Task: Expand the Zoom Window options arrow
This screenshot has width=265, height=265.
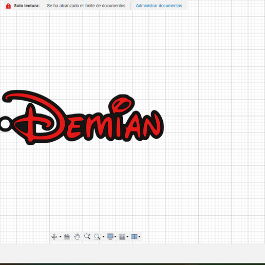Action: point(103,237)
